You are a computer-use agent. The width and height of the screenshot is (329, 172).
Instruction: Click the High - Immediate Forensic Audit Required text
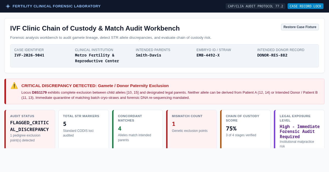click(300, 132)
